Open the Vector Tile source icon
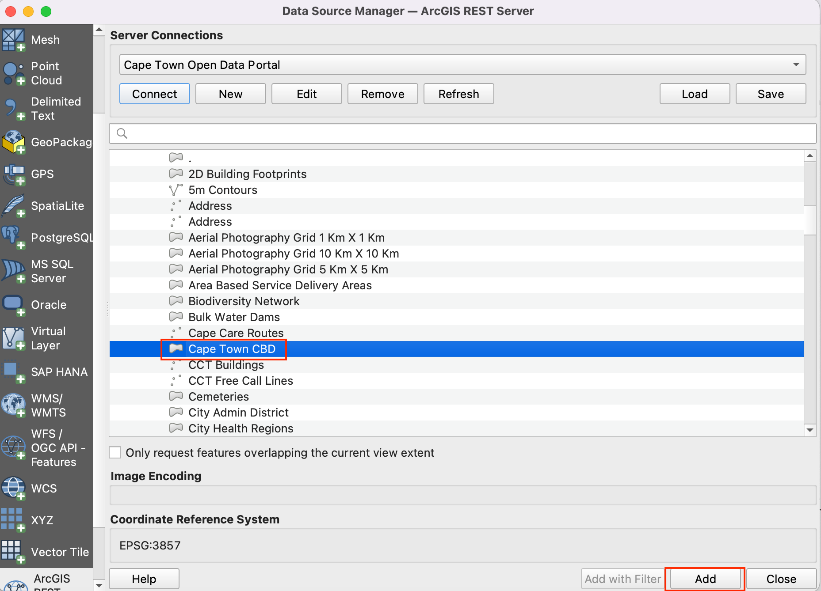The height and width of the screenshot is (591, 821). click(13, 552)
